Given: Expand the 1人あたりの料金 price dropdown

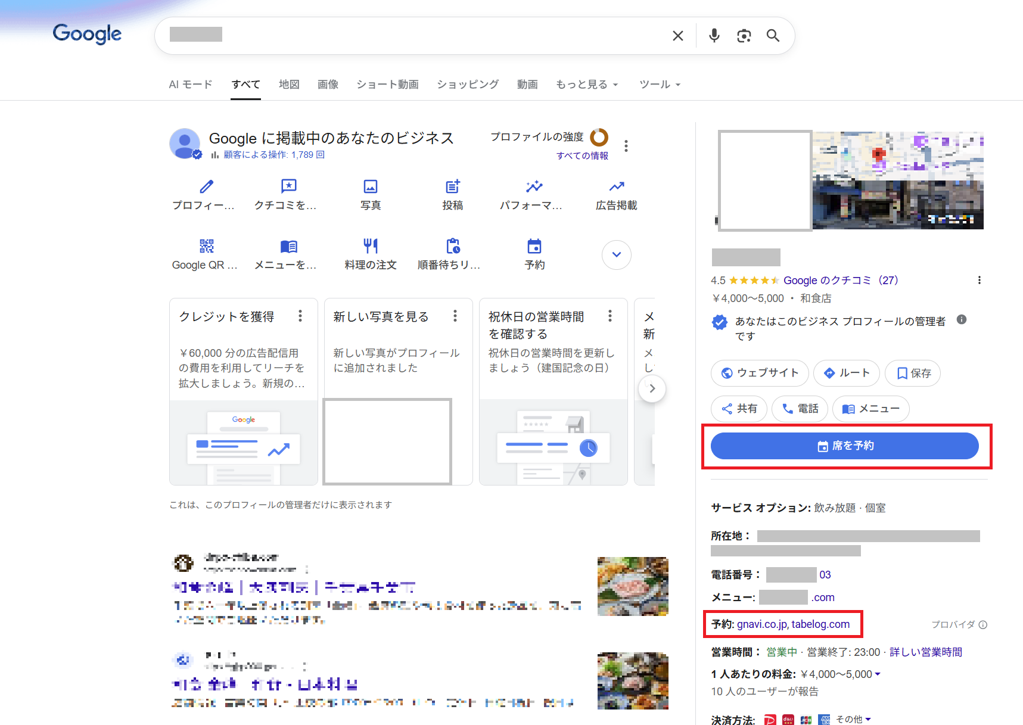Looking at the screenshot, I should (x=877, y=674).
